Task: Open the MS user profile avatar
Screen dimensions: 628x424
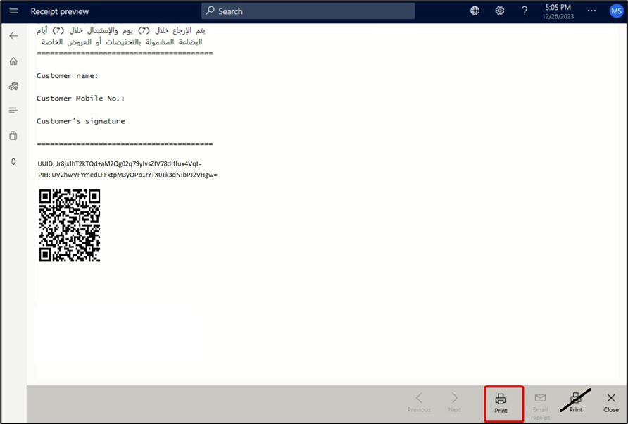Action: tap(616, 11)
